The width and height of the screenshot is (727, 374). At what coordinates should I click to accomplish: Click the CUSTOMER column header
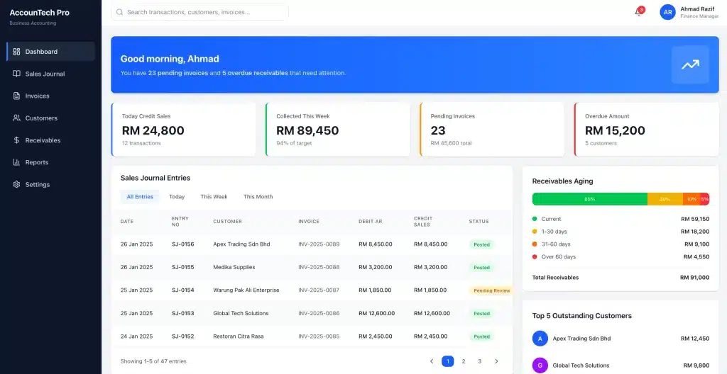(x=228, y=221)
